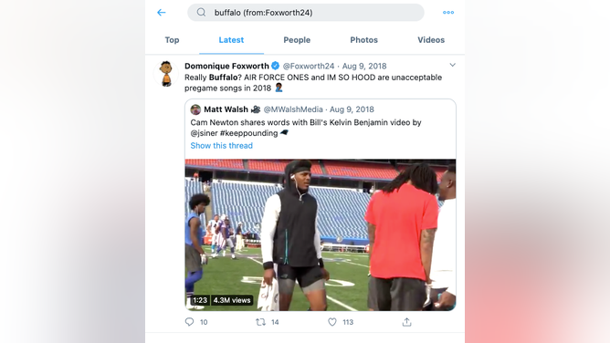Switch to the Photos tab
The image size is (610, 343).
pos(363,40)
